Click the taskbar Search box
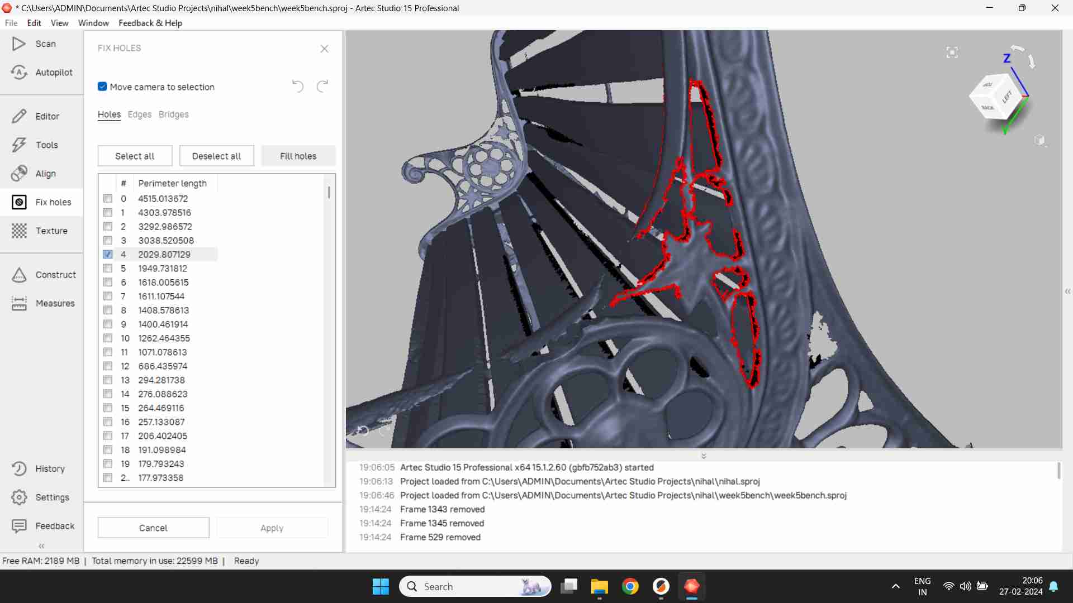 (475, 586)
